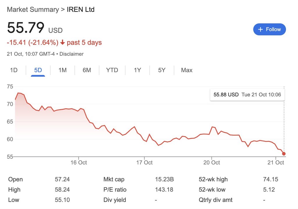The image size is (298, 209).
Task: Open the 1M chart view
Action: click(x=62, y=70)
